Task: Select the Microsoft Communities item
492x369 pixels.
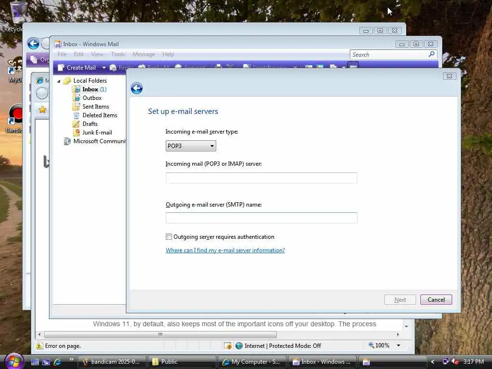Action: pyautogui.click(x=99, y=141)
